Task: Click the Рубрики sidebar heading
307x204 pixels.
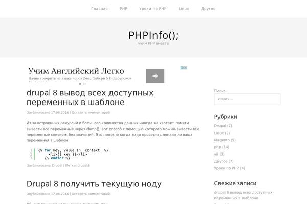Action: (226, 117)
